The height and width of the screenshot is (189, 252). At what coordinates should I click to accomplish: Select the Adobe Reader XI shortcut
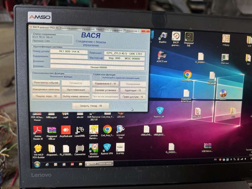point(38,133)
